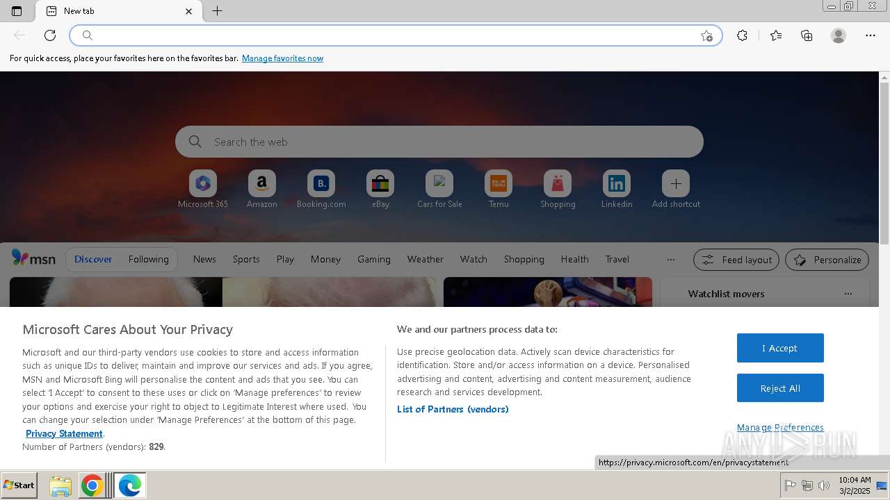Close the New tab tab
This screenshot has width=890, height=500.
pos(188,11)
